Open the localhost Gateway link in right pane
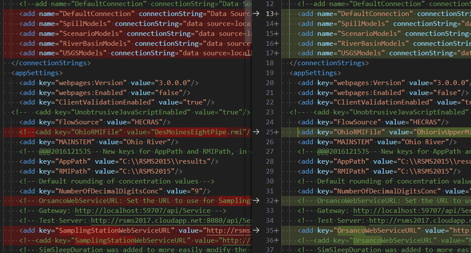The image size is (471, 253). [x=412, y=211]
